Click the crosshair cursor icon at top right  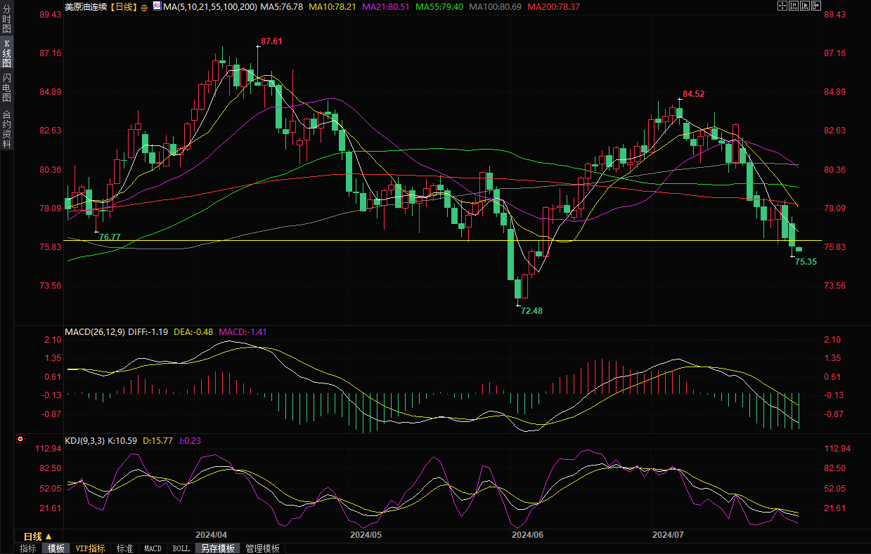(x=782, y=6)
